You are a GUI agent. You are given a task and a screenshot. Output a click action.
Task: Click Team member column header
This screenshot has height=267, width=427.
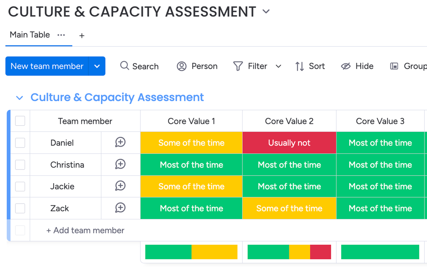[x=85, y=121]
